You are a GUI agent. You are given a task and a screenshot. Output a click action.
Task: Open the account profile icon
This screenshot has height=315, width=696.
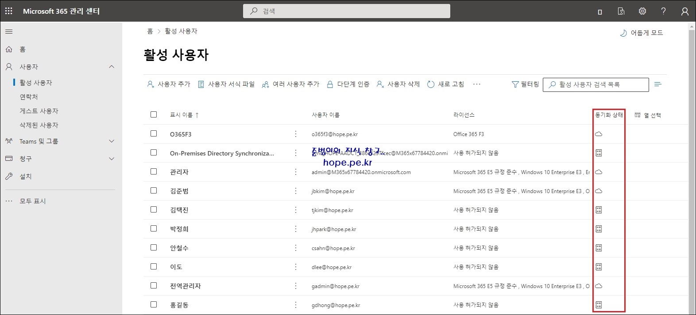[x=684, y=11]
